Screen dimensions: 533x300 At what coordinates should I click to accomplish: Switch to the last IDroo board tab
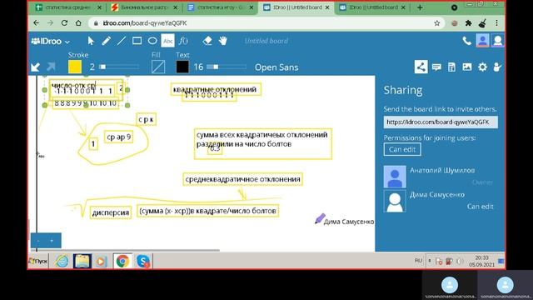(x=373, y=7)
